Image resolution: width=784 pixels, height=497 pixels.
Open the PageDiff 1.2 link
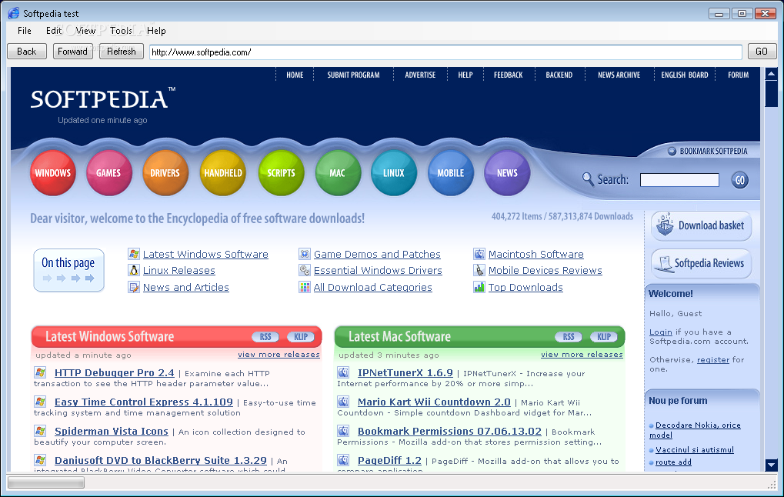(x=389, y=461)
